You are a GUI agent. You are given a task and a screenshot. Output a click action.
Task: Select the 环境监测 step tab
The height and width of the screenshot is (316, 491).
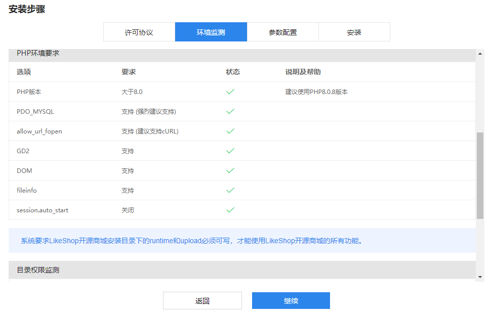tap(211, 32)
